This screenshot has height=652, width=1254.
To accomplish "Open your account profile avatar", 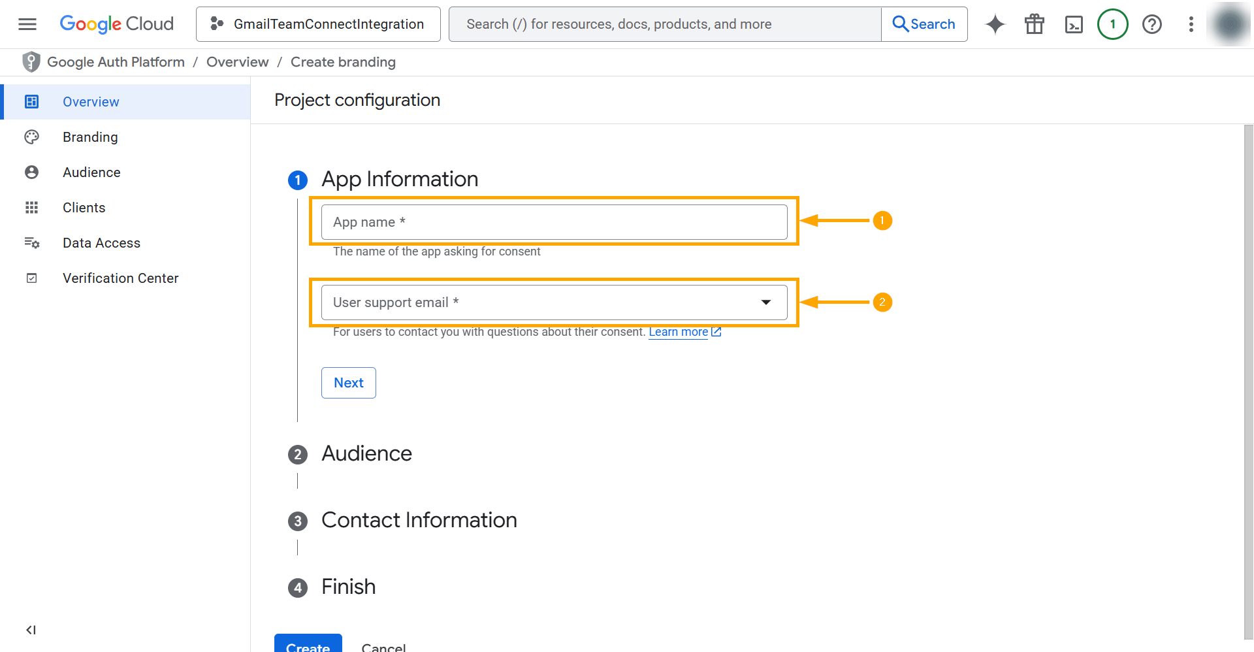I will click(1230, 24).
